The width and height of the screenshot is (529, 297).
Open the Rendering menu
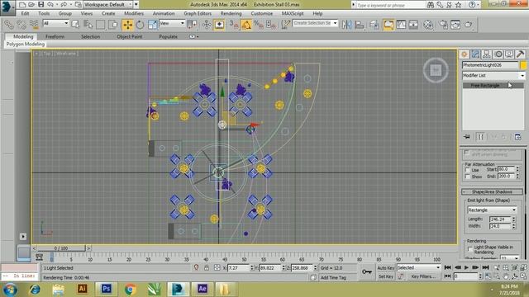tap(231, 13)
